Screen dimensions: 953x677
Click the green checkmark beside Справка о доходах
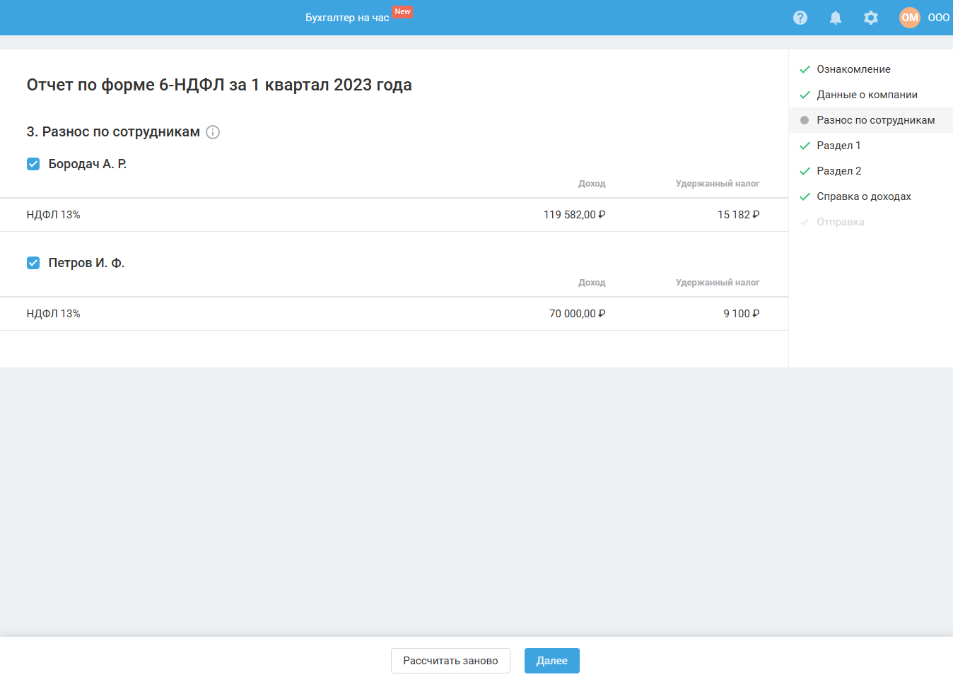[805, 196]
